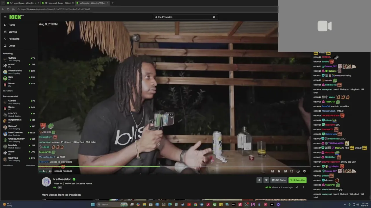Open the Ice Poseidon channel name link
Screen dimensions: 371x208
62,179
